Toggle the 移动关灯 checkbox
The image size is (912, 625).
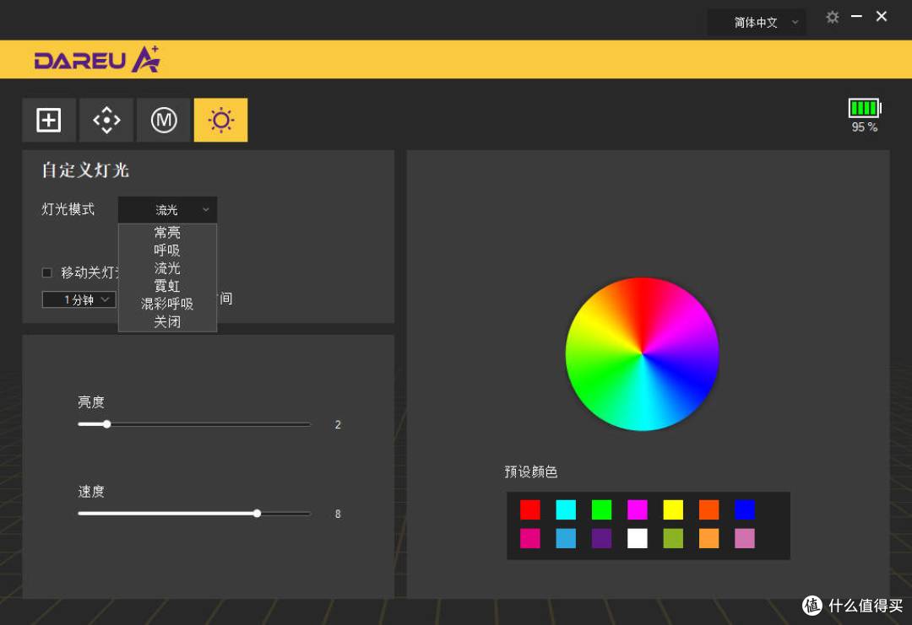pos(47,272)
